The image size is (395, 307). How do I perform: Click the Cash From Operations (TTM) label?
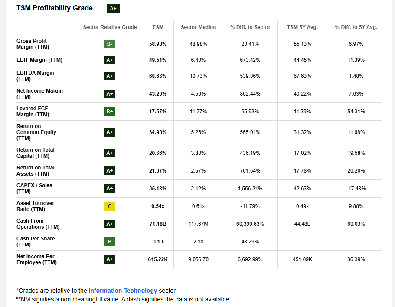click(38, 224)
